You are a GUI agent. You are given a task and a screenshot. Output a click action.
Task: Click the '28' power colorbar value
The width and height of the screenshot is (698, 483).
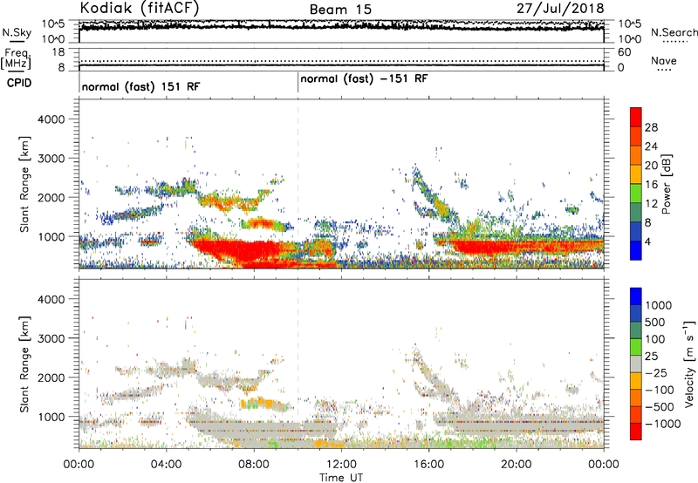coord(651,127)
